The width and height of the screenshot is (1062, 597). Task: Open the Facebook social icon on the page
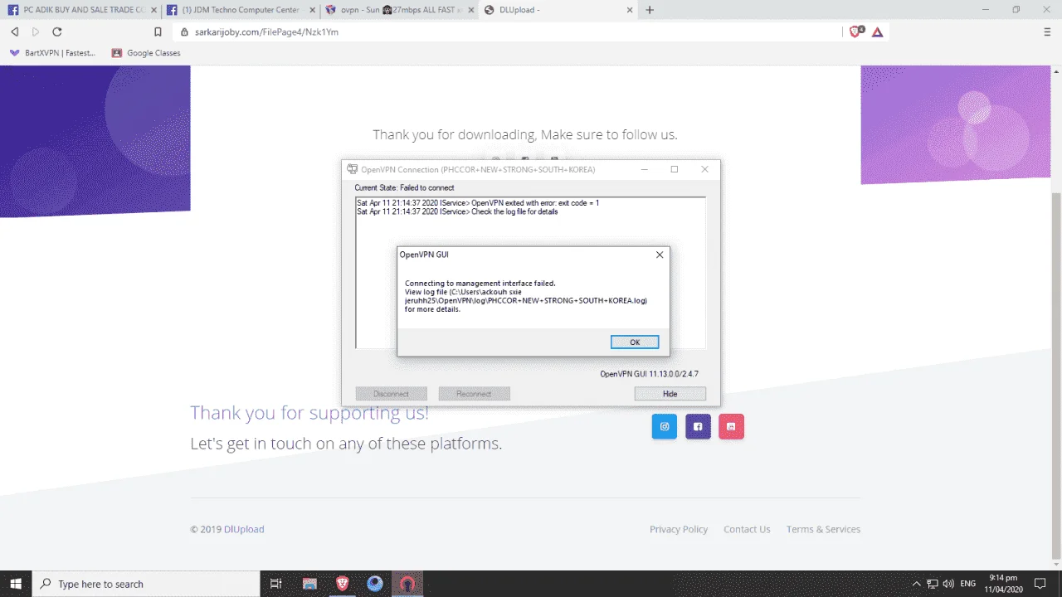(x=699, y=426)
